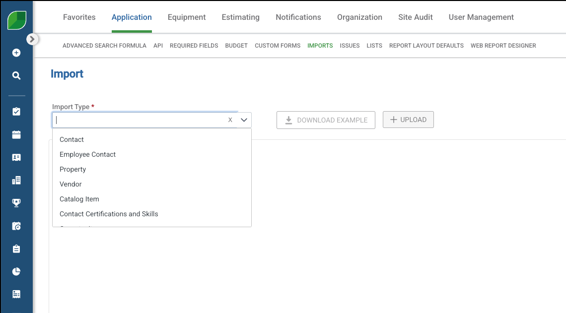The image size is (566, 313).
Task: Click the pie chart reports icon
Action: coord(16,271)
